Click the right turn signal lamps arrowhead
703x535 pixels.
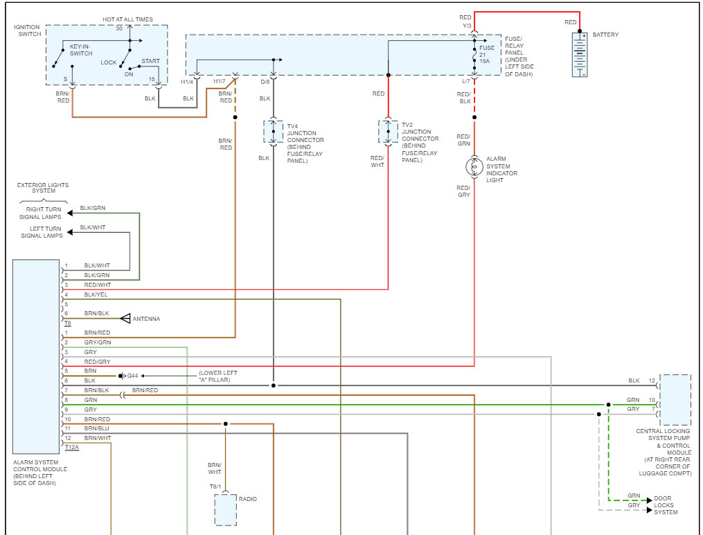pos(70,213)
